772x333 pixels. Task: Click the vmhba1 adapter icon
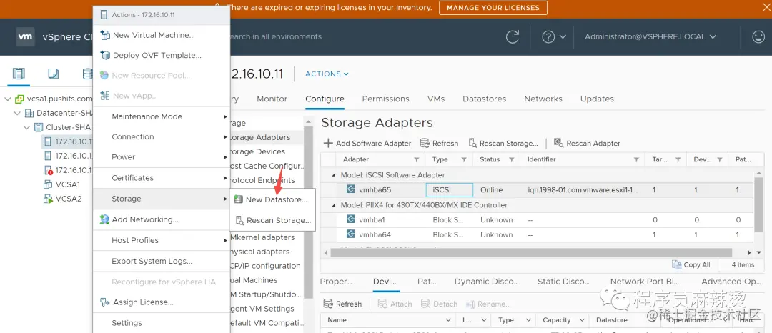click(351, 219)
